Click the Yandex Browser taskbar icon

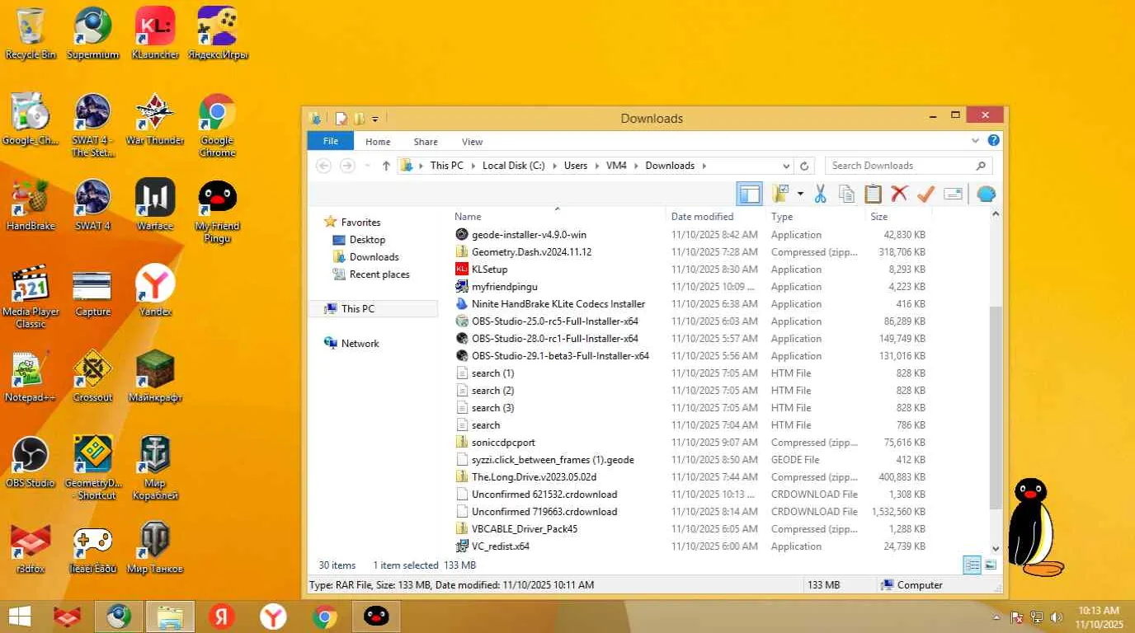tap(274, 617)
